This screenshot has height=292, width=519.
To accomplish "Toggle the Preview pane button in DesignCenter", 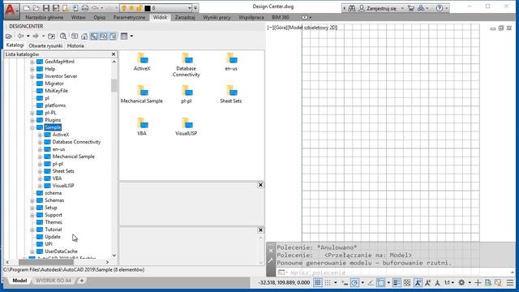I will [104, 36].
